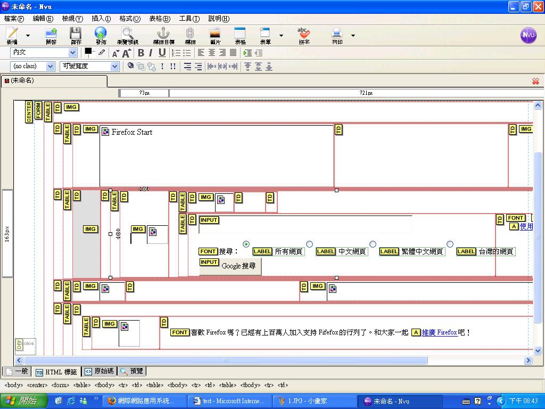Open the 表格 menu in menu bar
Viewport: 545px width, 409px height.
[160, 19]
